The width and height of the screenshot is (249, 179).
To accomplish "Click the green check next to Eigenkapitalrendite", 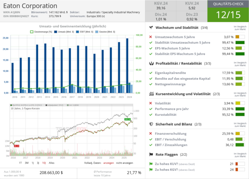I will 151,73.
